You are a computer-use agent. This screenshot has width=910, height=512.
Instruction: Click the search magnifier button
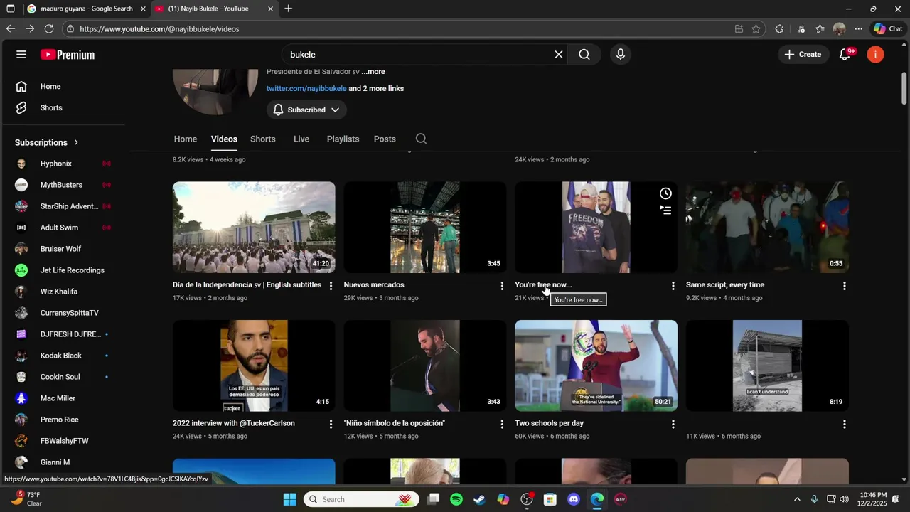[x=584, y=55]
